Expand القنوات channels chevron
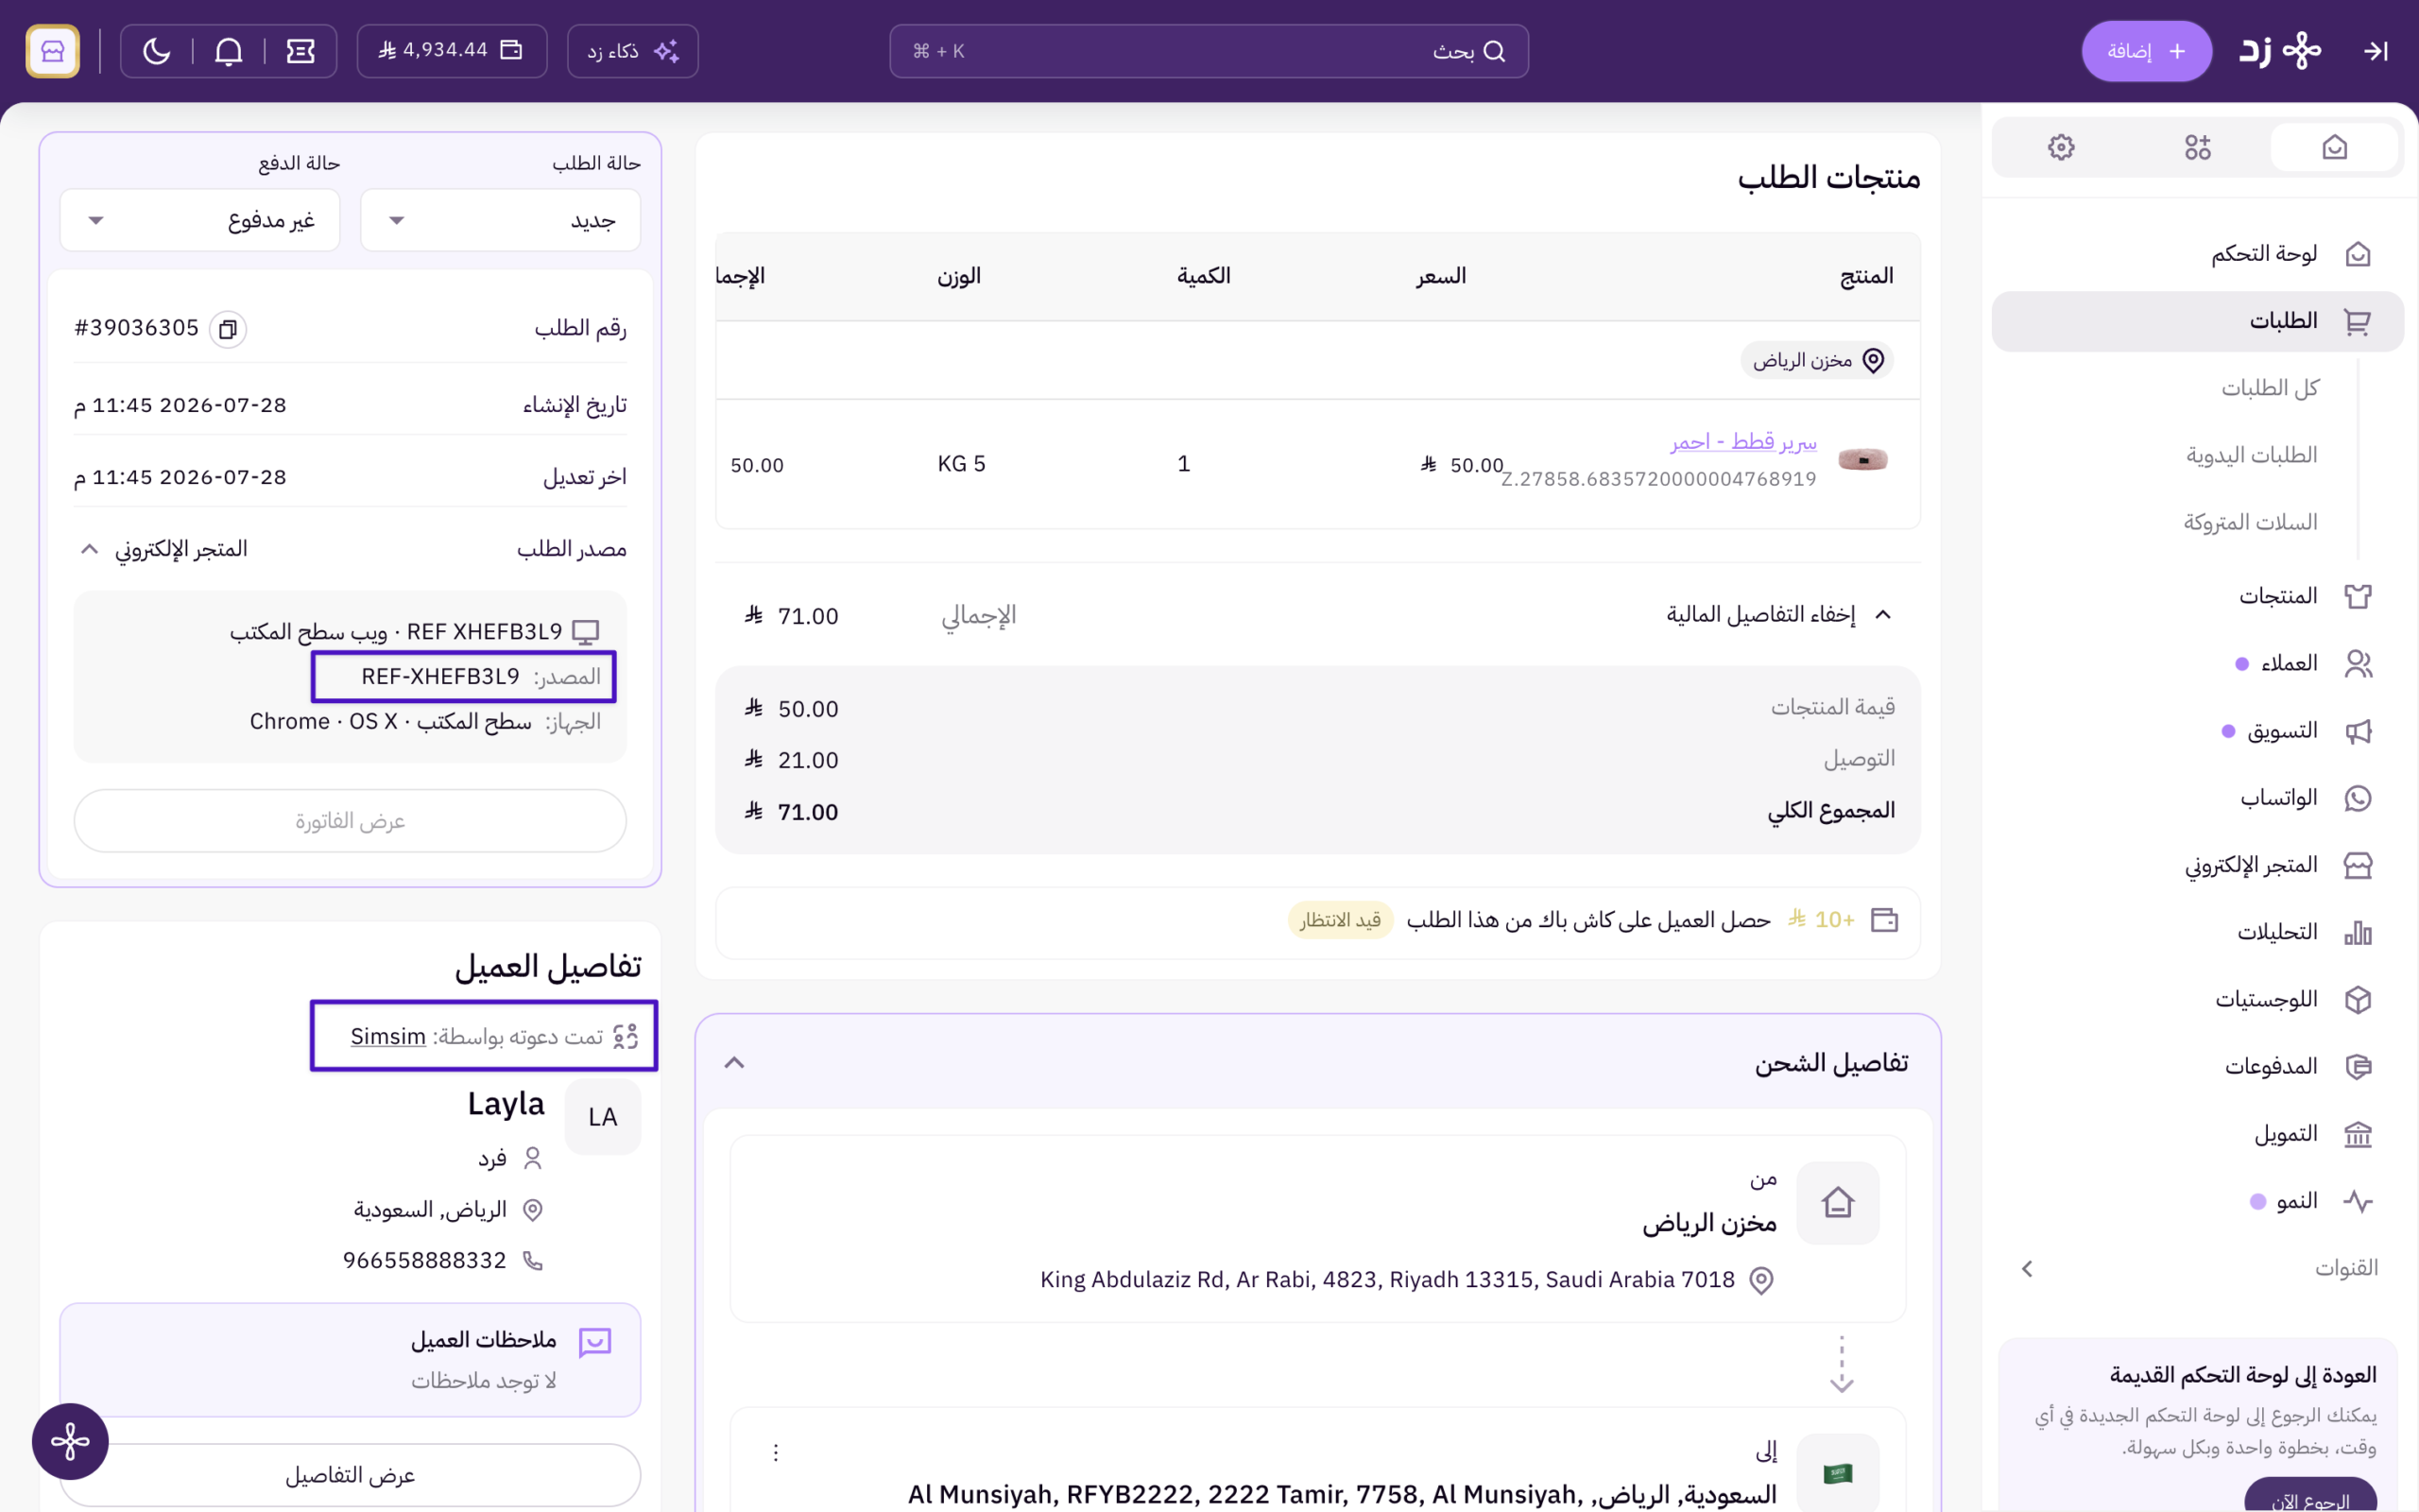 (2027, 1268)
